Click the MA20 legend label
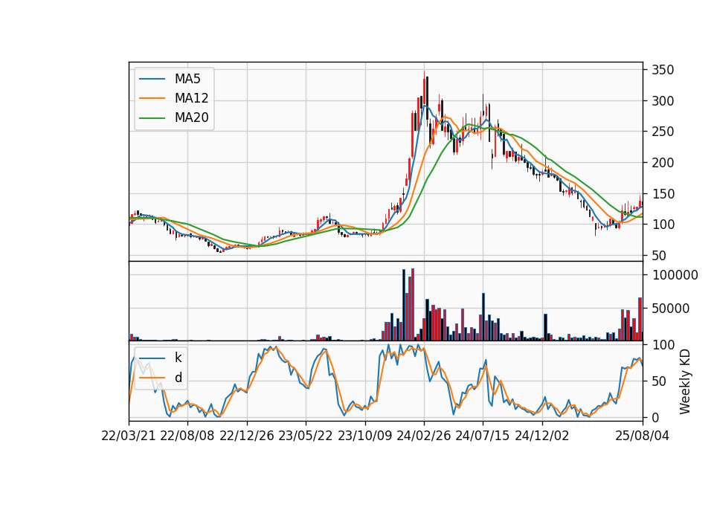Viewport: 714px width, 513px height. click(191, 117)
